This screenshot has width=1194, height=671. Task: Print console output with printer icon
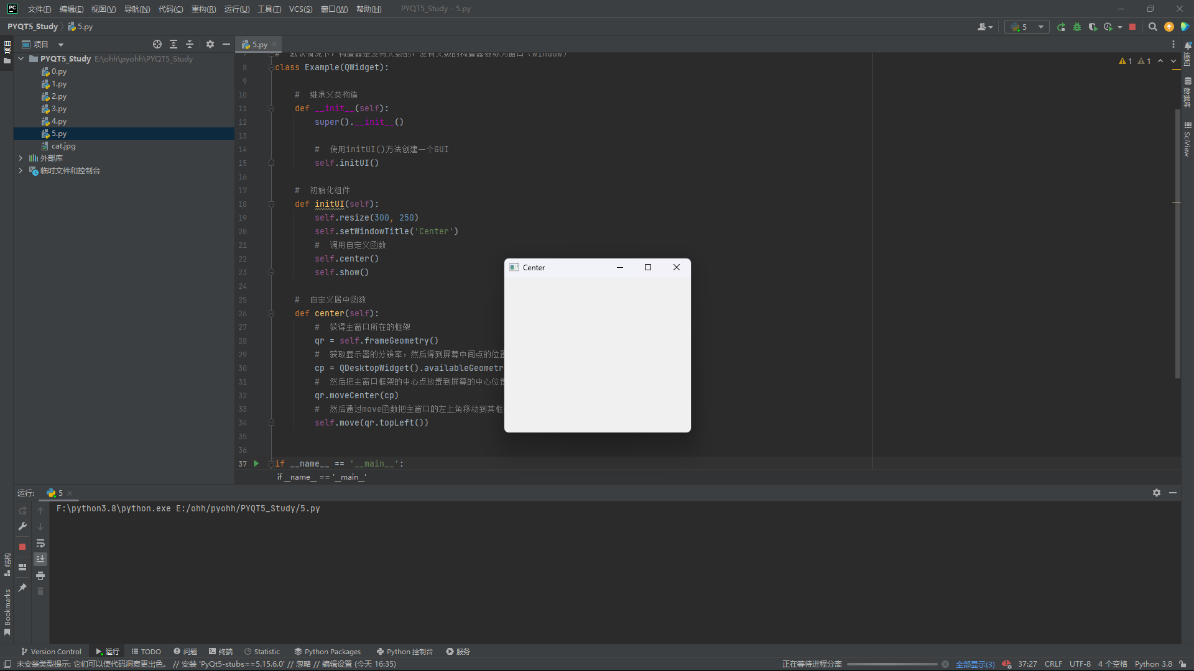40,575
